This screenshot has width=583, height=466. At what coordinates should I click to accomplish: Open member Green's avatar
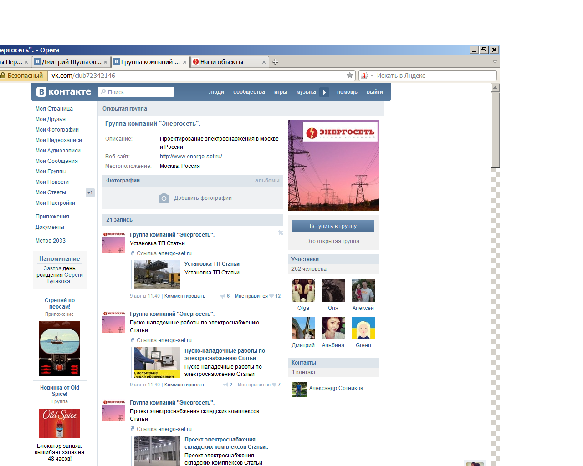(363, 328)
